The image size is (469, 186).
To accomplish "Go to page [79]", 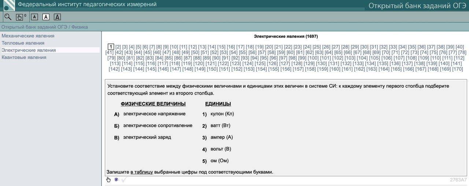I will point(111,58).
